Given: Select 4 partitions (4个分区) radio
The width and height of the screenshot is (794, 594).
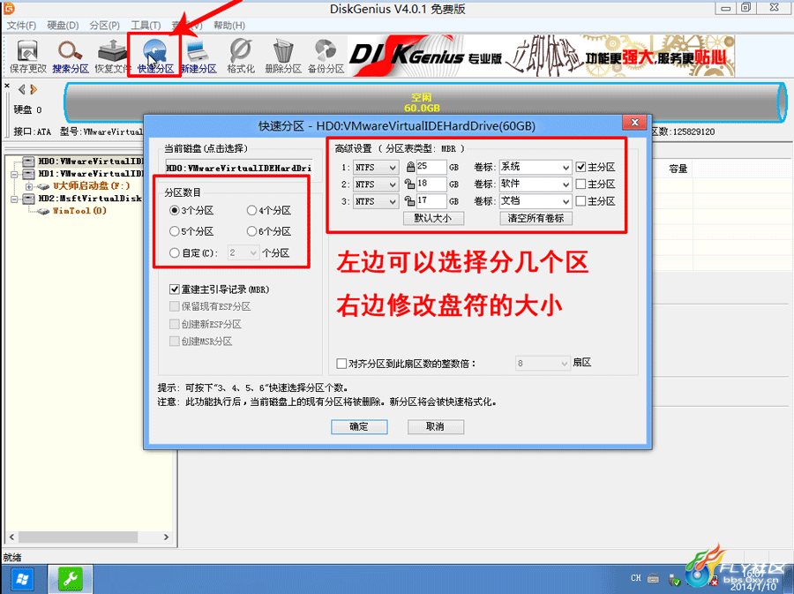Looking at the screenshot, I should (x=251, y=210).
